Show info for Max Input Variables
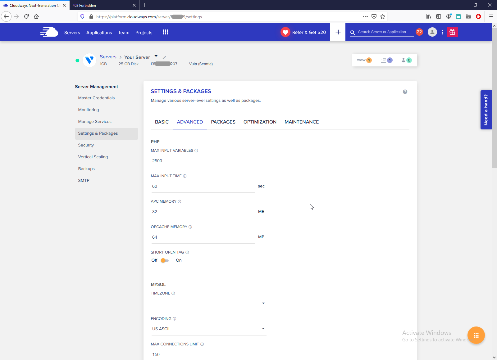Screen dimensions: 497x360 coord(196,151)
